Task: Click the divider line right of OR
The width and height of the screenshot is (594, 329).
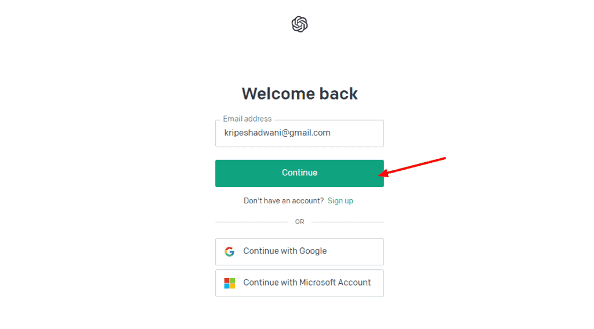Action: coord(348,222)
